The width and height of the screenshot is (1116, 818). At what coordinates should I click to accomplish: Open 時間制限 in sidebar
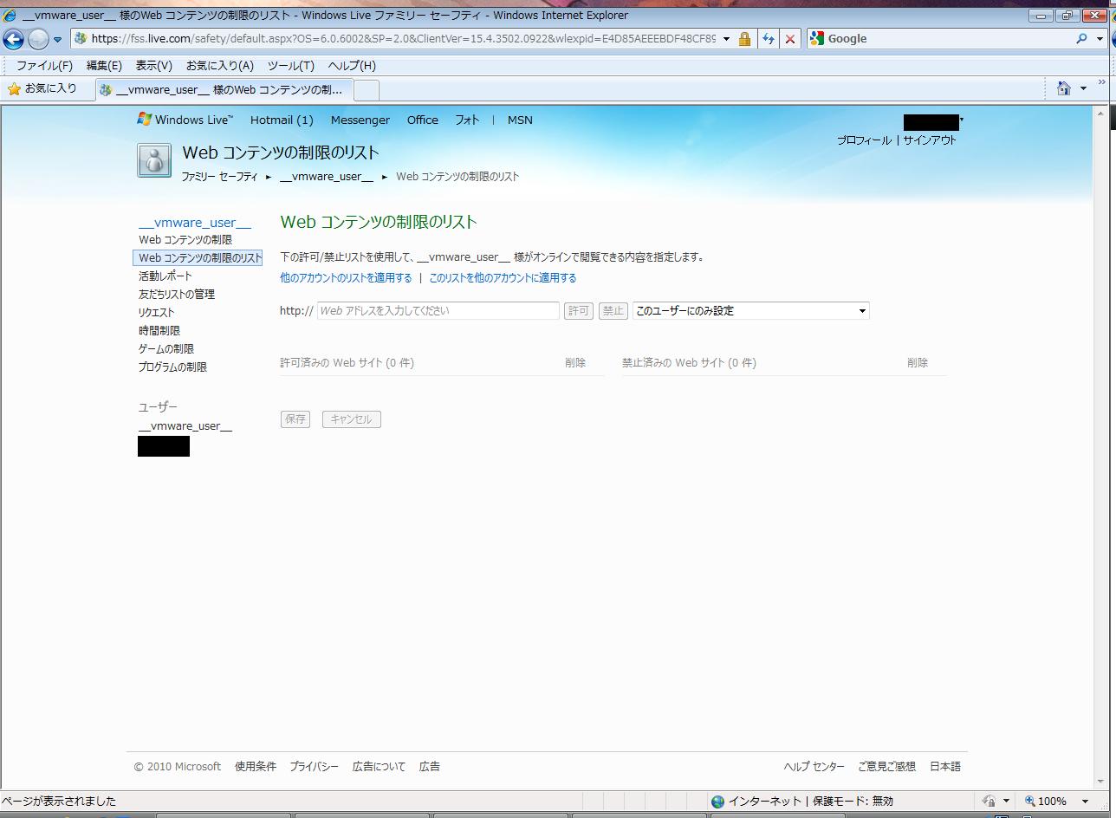[159, 330]
